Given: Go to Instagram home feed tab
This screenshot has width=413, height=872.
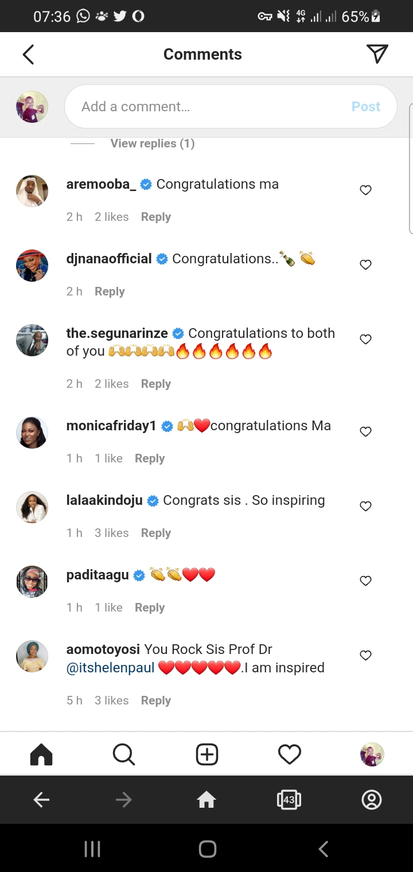Looking at the screenshot, I should [41, 754].
